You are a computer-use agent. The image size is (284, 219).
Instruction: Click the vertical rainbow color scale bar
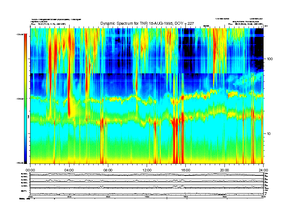tap(25, 99)
